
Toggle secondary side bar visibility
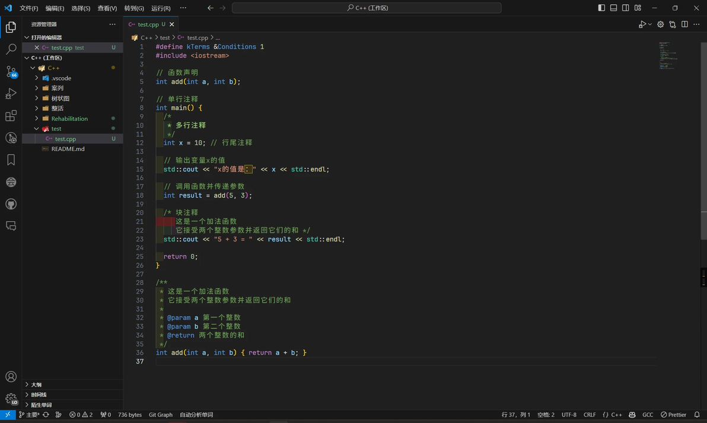tap(625, 8)
